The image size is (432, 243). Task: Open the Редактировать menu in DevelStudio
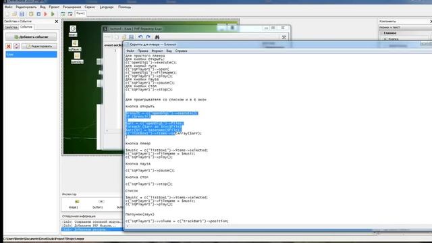coord(26,7)
